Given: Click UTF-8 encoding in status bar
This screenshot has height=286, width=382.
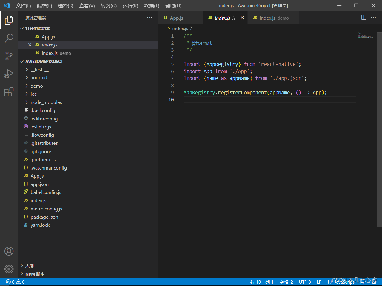Looking at the screenshot, I should click(305, 282).
